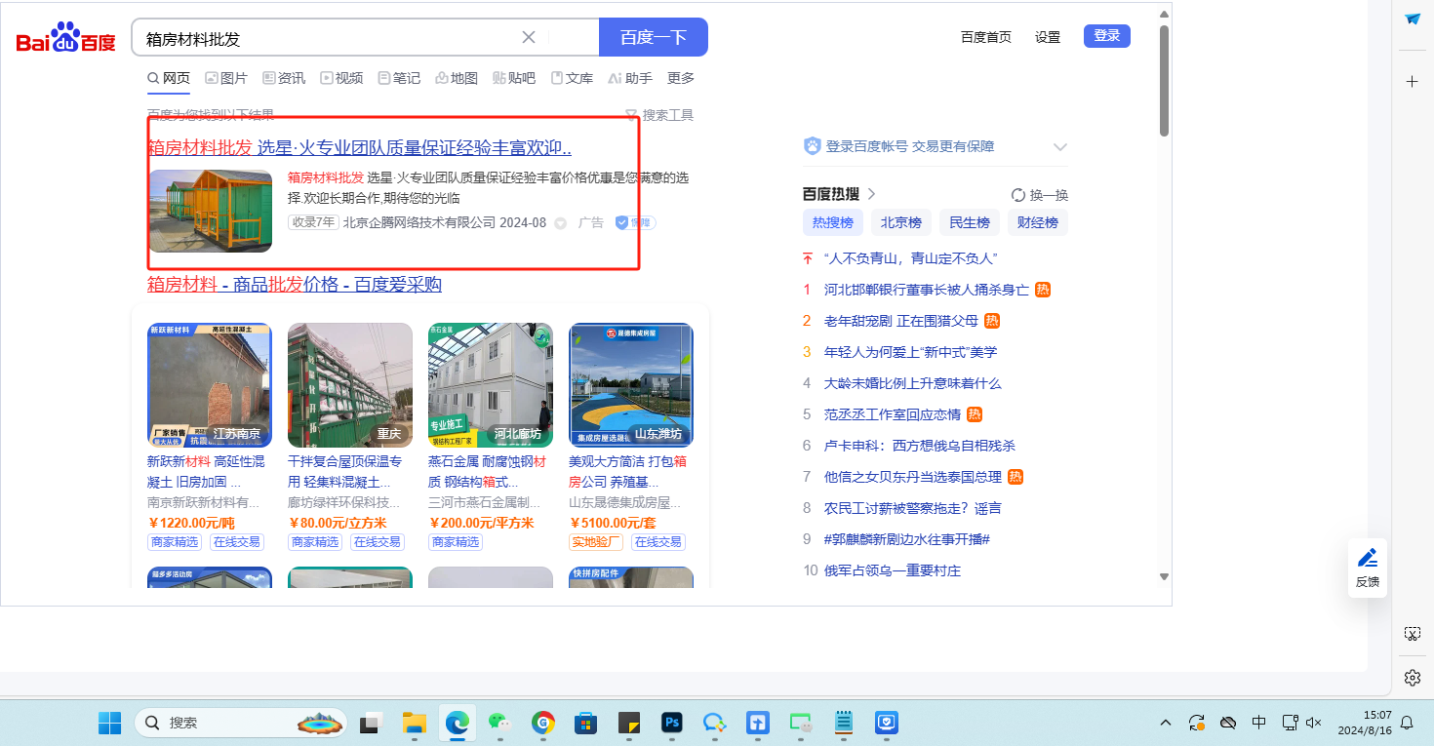This screenshot has width=1434, height=746.
Task: Switch to the 图片 search tab
Action: coord(225,78)
